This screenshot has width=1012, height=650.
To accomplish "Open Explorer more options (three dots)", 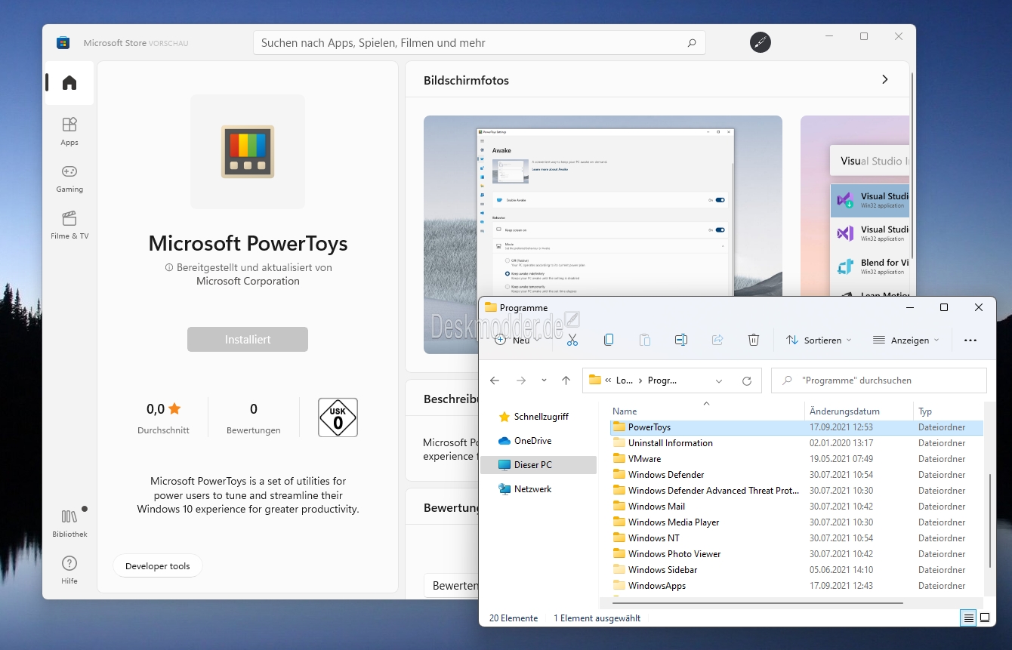I will click(970, 340).
